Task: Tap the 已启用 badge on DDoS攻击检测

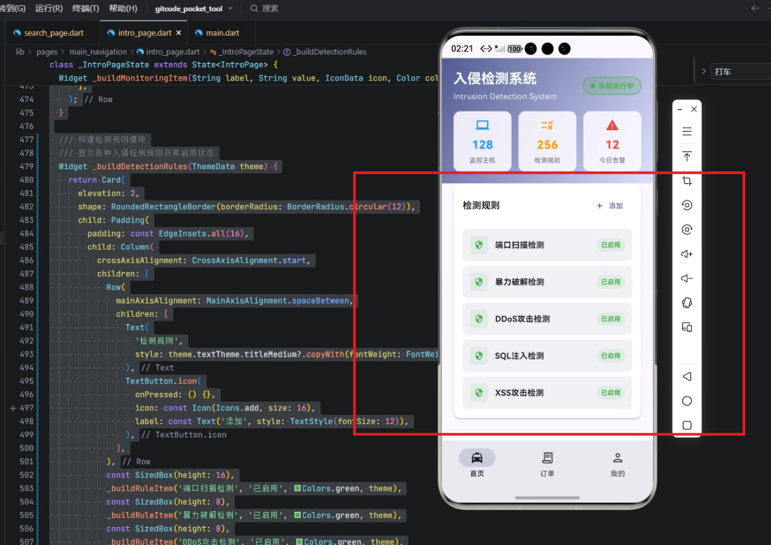Action: coord(610,319)
